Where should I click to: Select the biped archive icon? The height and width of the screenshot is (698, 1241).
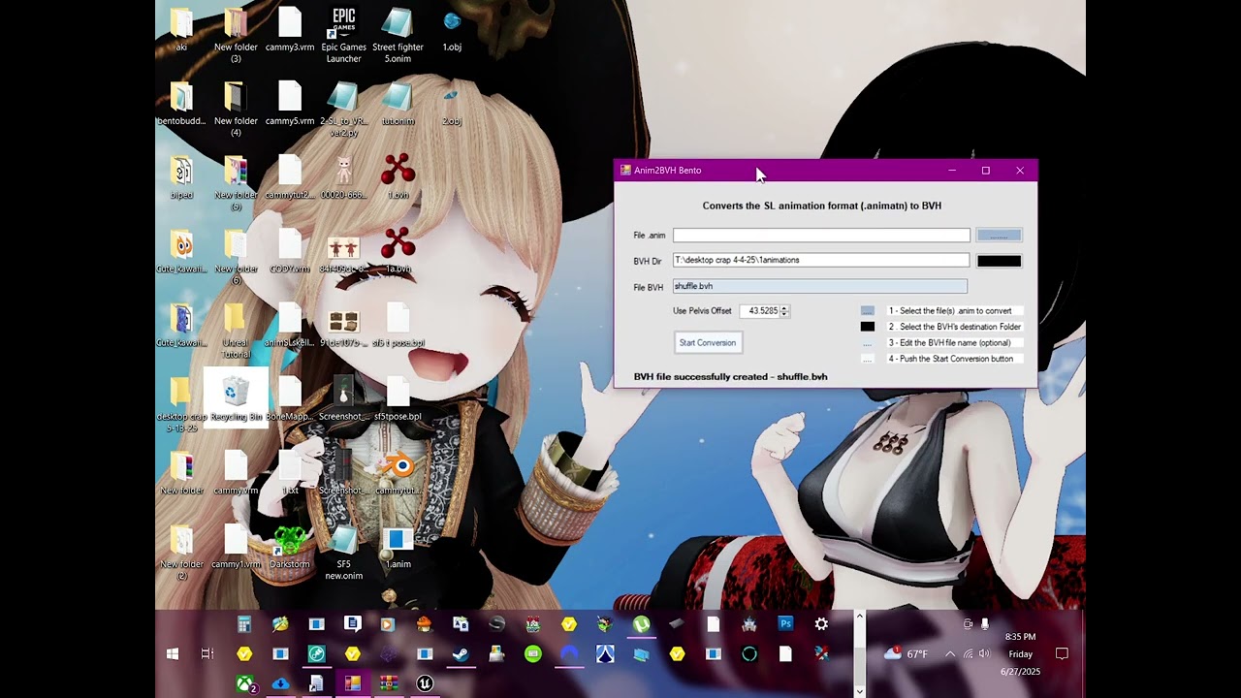(181, 177)
